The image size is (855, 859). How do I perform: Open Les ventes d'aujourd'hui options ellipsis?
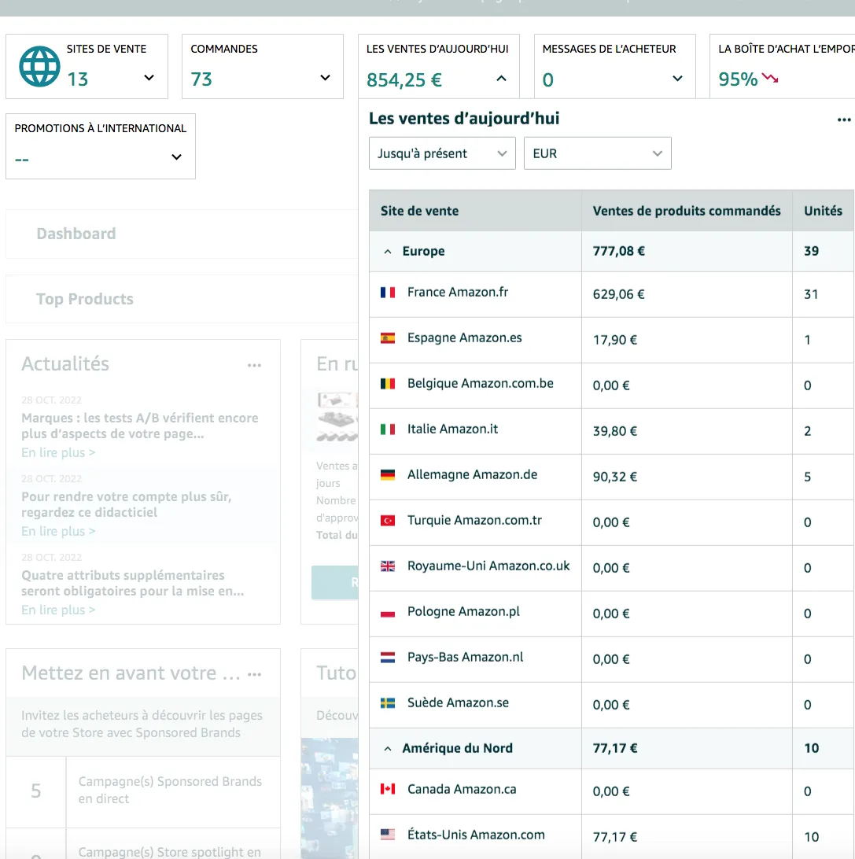(844, 120)
